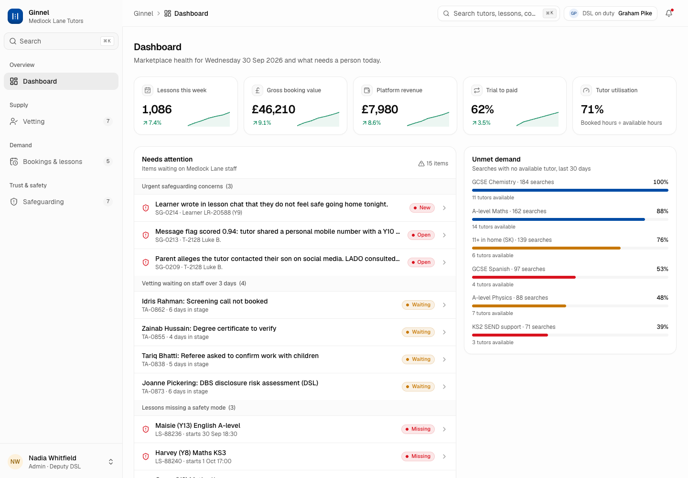Open chevron for SG-0214 safeguarding concern
This screenshot has height=478, width=688.
[x=444, y=208]
